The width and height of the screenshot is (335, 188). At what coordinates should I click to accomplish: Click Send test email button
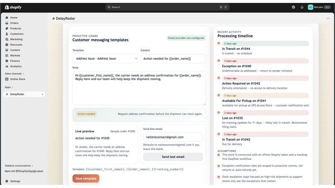[173, 157]
